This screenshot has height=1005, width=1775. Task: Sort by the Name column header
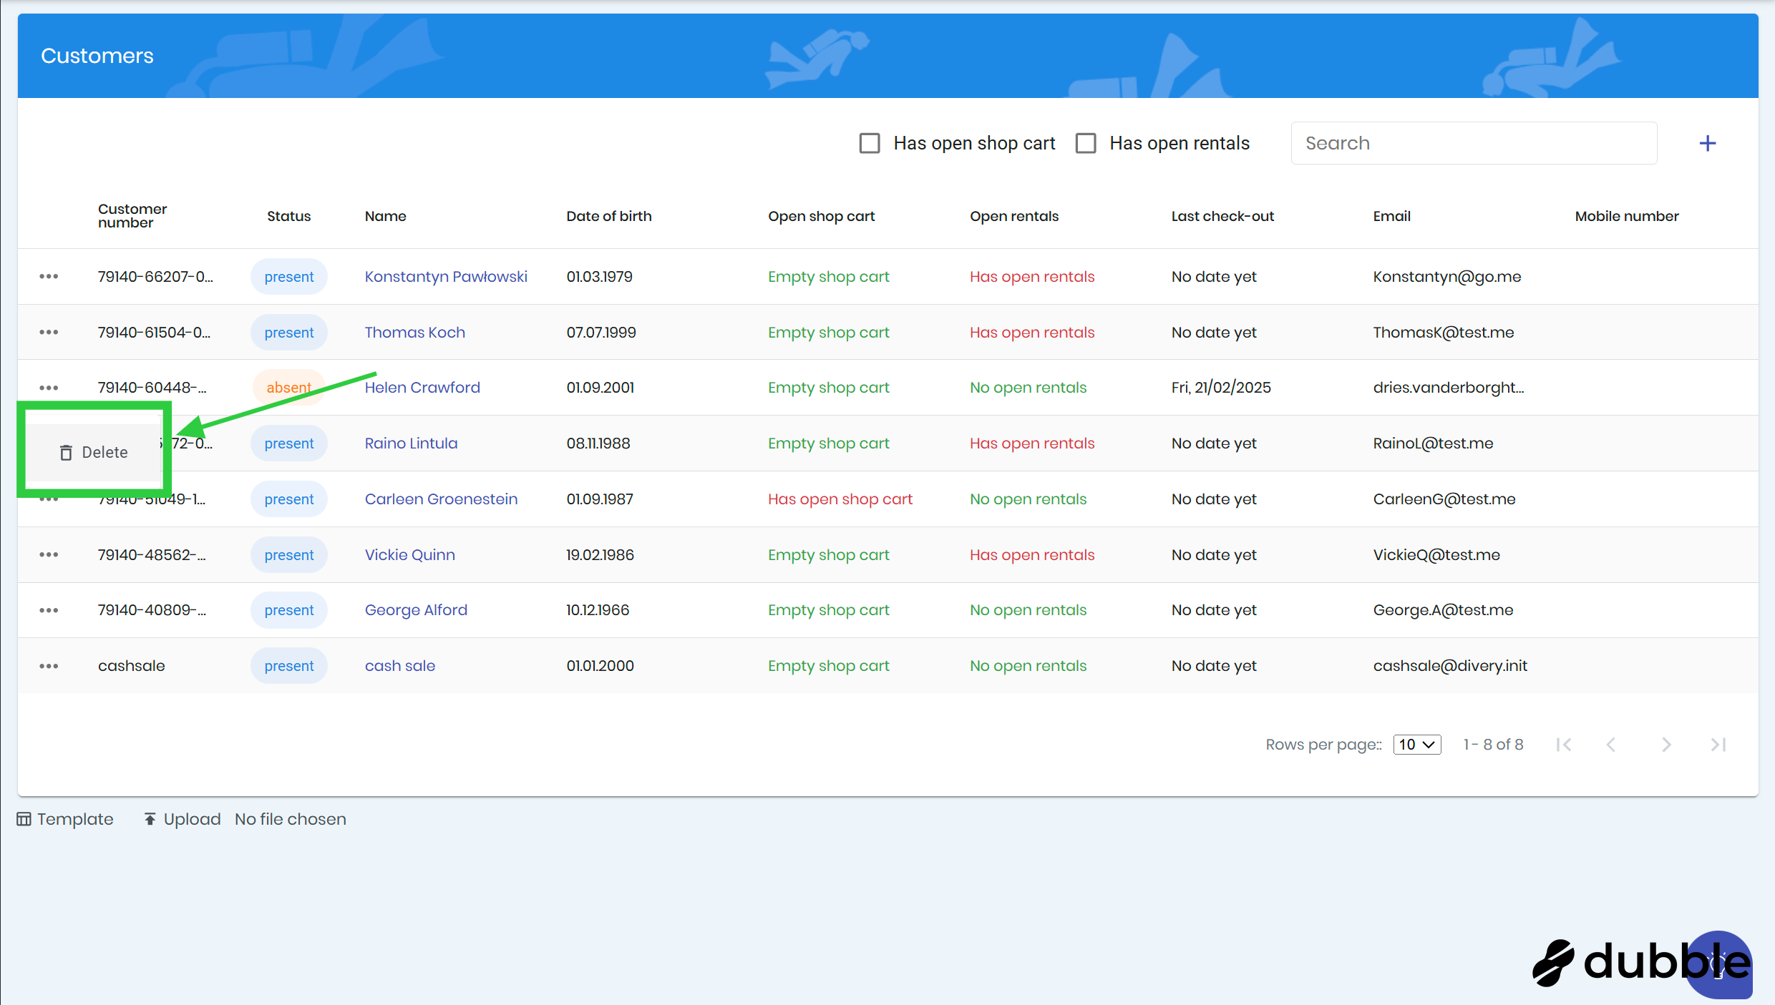(x=385, y=216)
